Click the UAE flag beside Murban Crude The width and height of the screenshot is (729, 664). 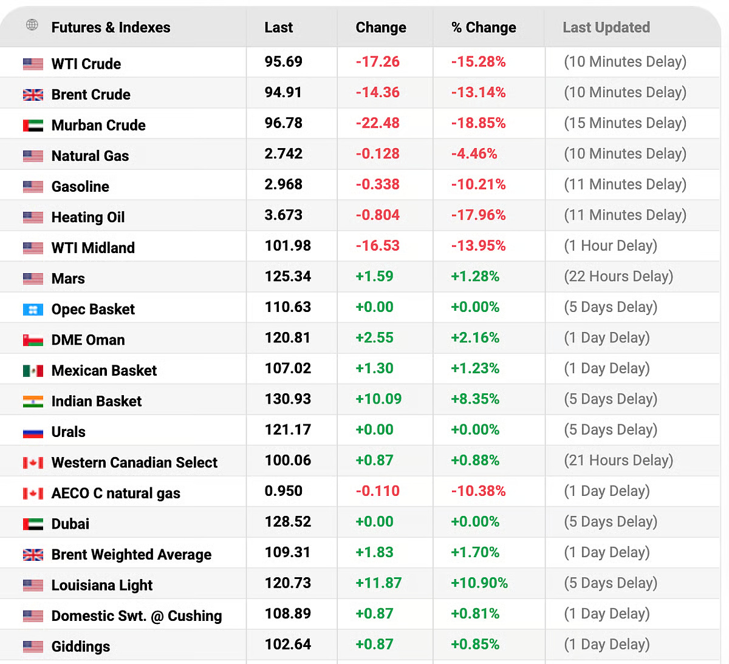(33, 126)
